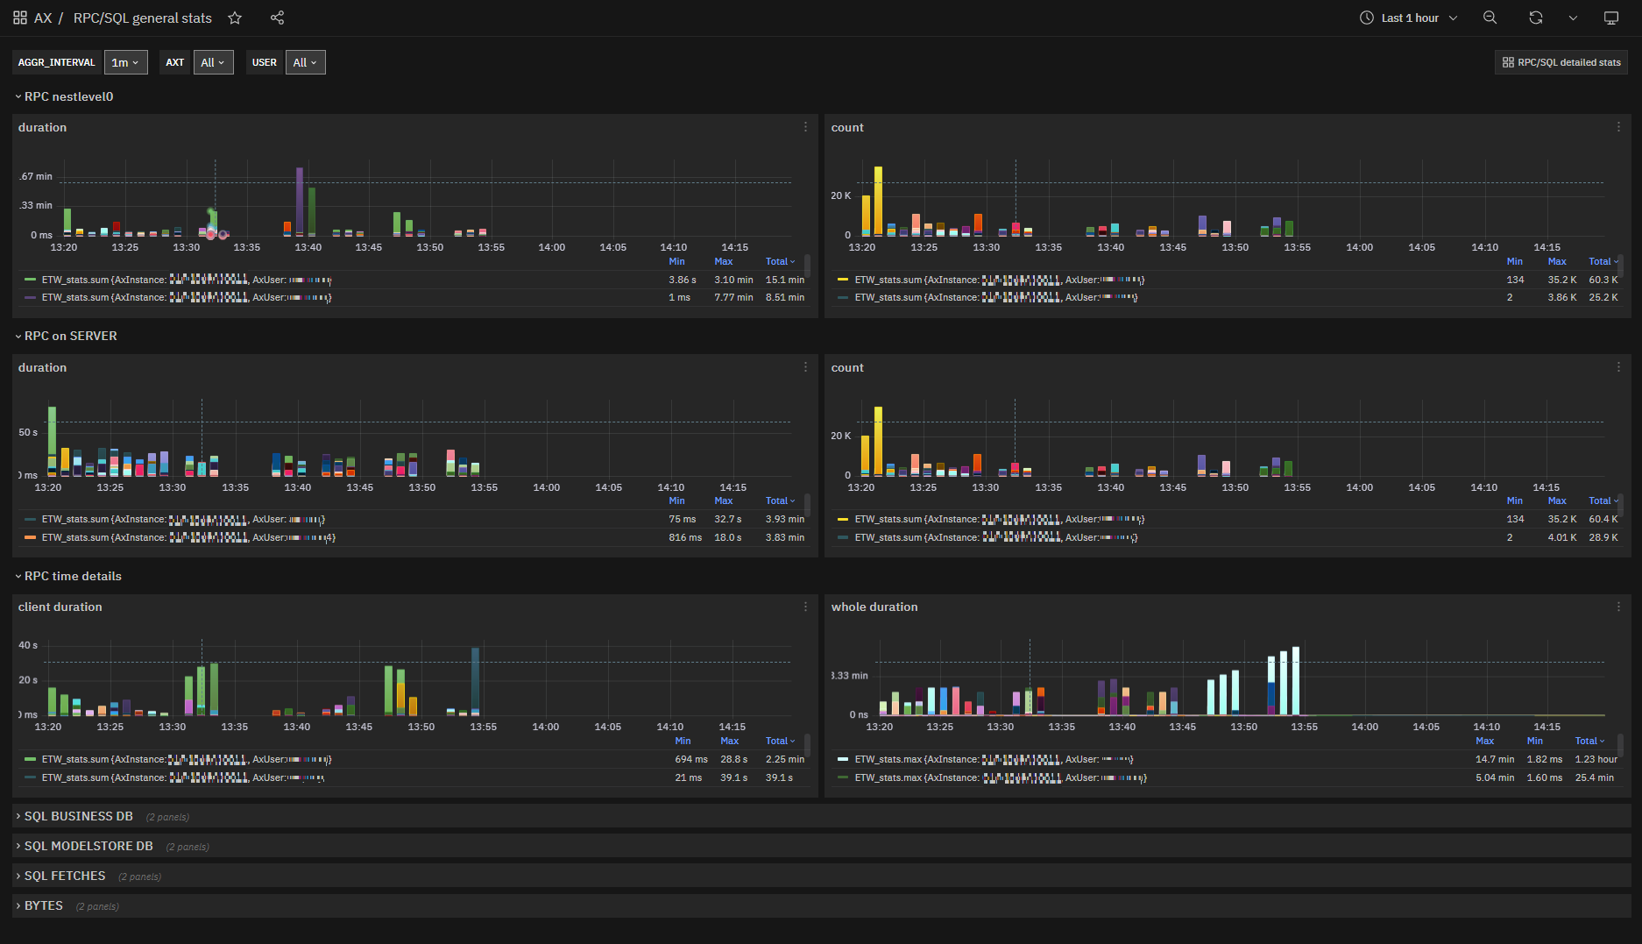Toggle server duration series with 3.93 min total
This screenshot has width=1642, height=944.
tap(183, 519)
